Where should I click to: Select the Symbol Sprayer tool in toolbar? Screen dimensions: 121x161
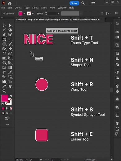point(10,77)
